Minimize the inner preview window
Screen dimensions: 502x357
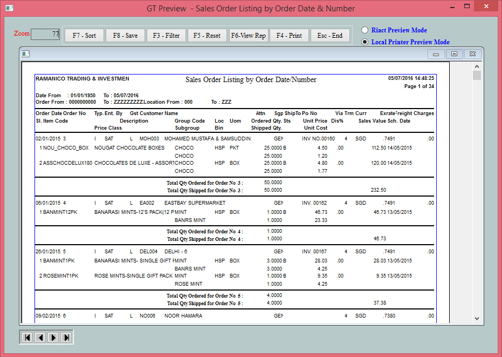tap(436, 53)
